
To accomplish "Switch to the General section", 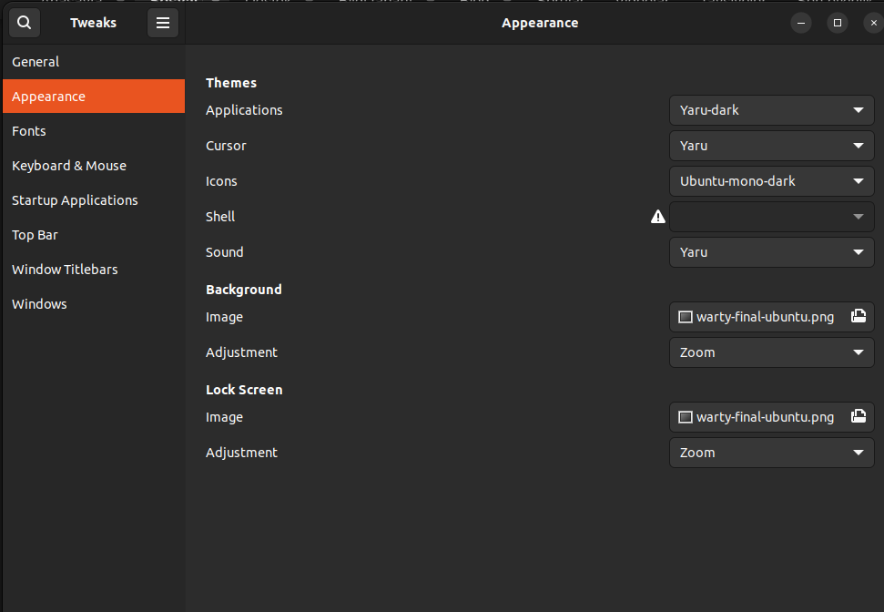I will click(x=36, y=62).
